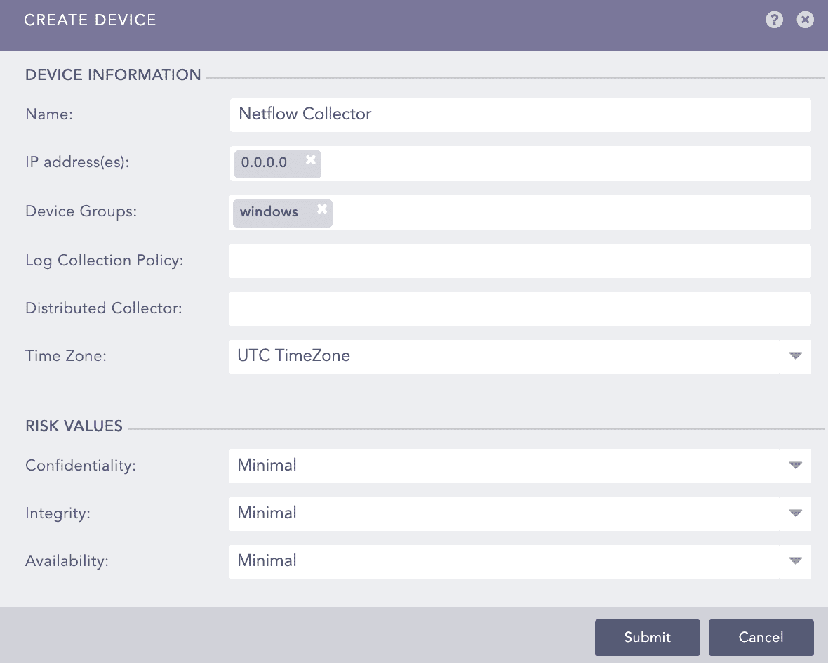
Task: Open the Integrity dropdown arrow
Action: (x=795, y=513)
